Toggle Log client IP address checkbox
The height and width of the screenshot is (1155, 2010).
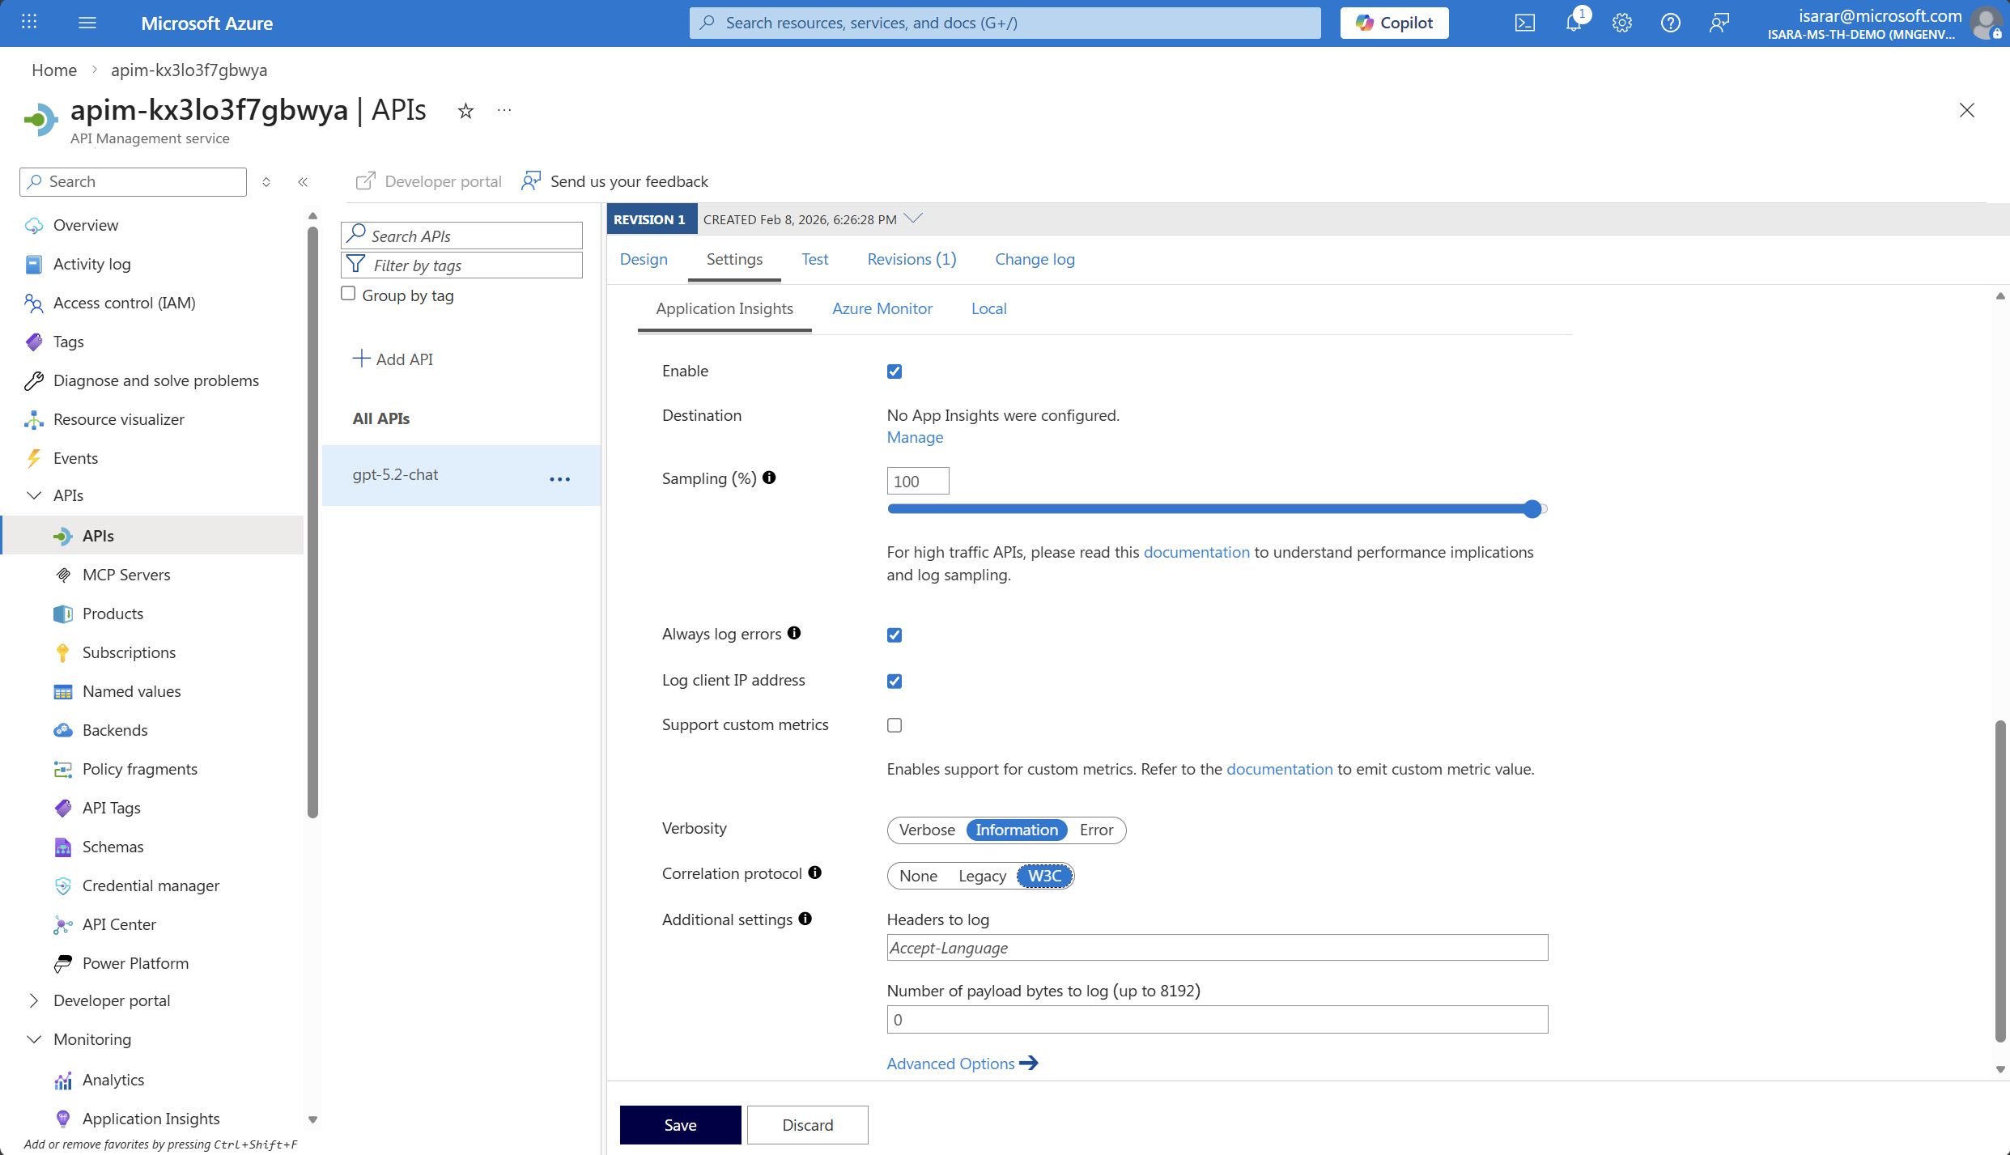[x=895, y=682]
